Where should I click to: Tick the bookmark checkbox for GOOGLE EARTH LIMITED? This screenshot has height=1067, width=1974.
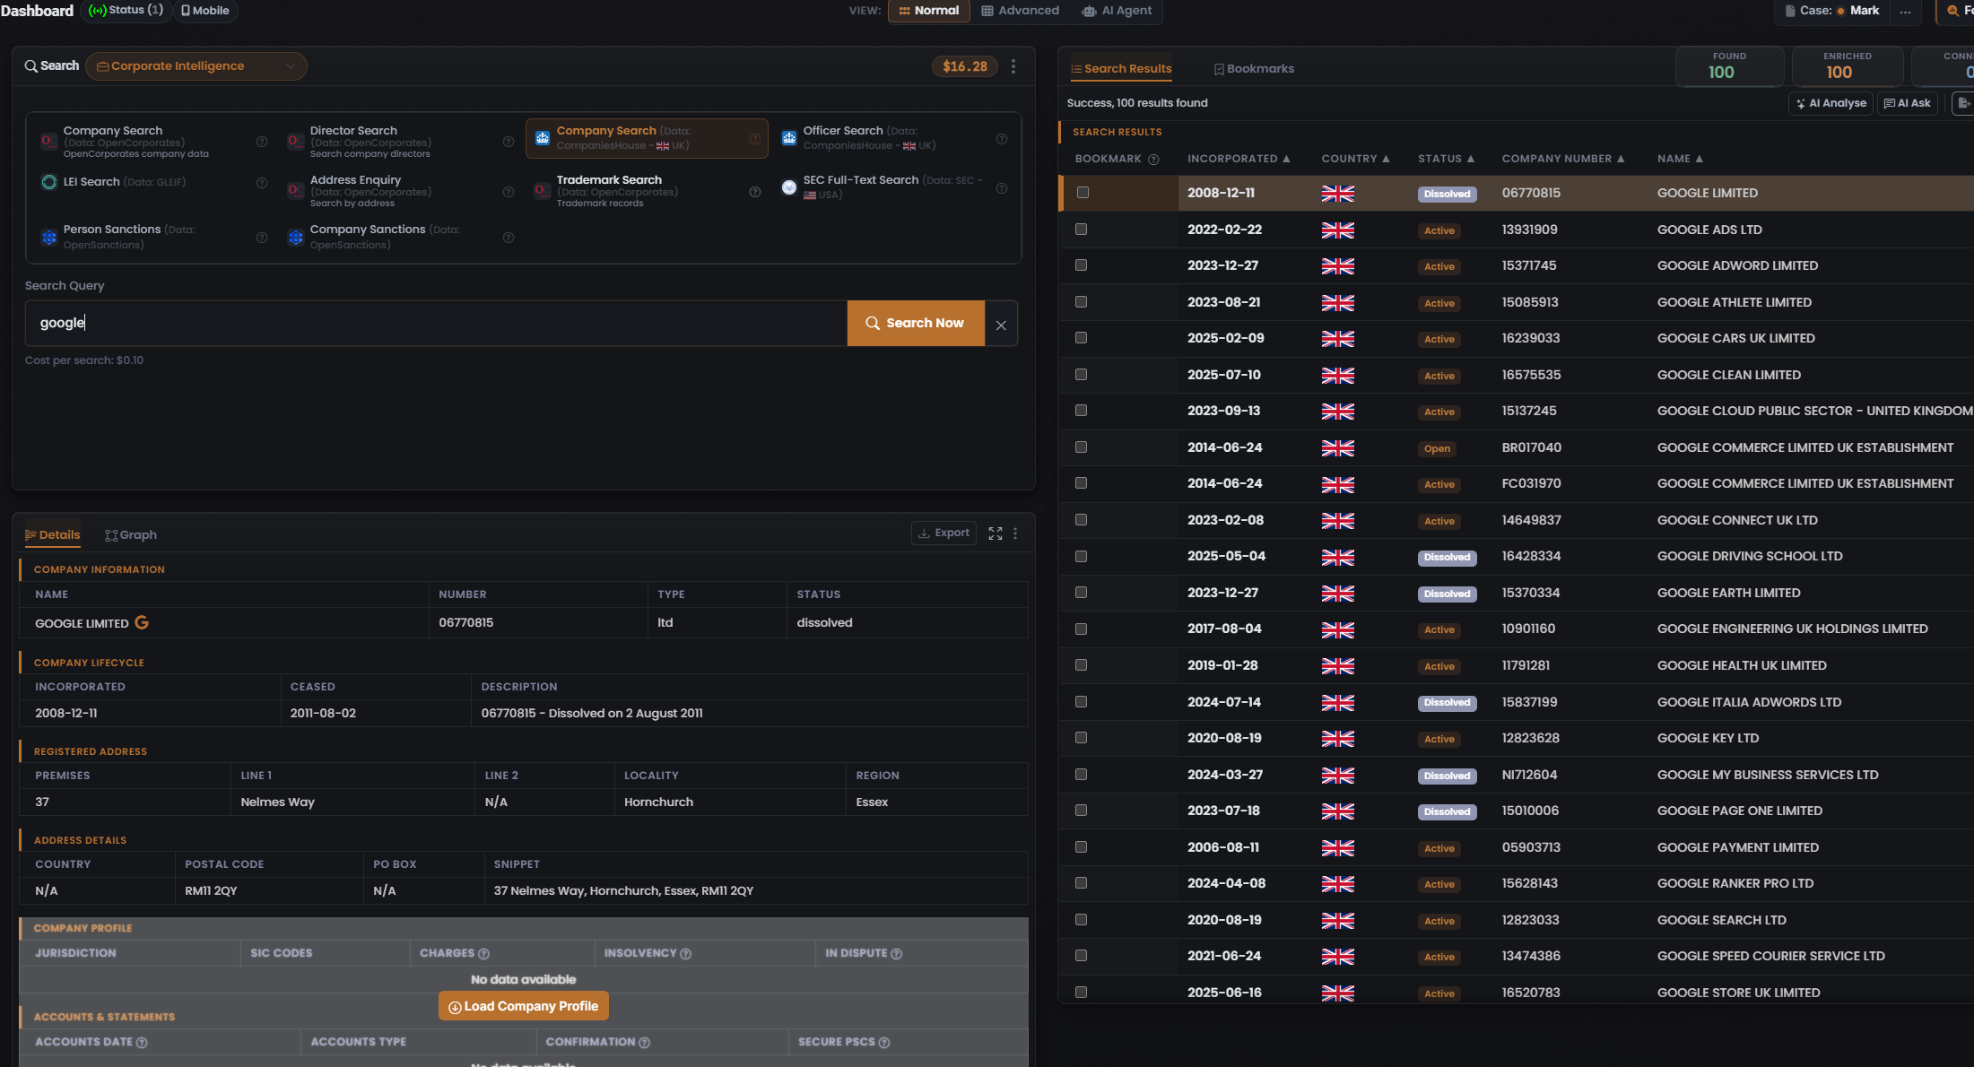point(1082,593)
